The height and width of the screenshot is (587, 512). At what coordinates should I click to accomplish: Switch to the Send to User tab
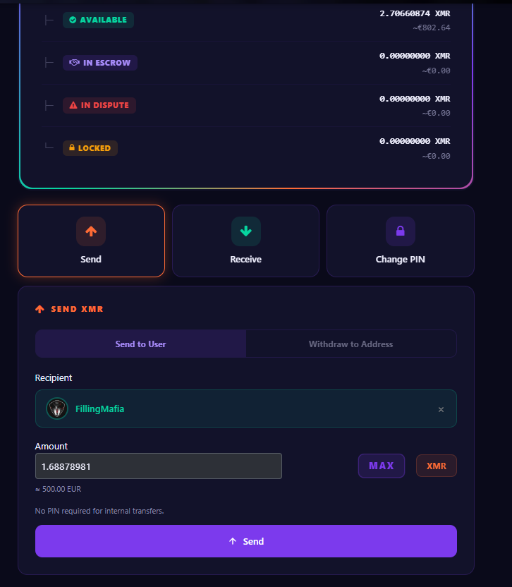tap(141, 344)
